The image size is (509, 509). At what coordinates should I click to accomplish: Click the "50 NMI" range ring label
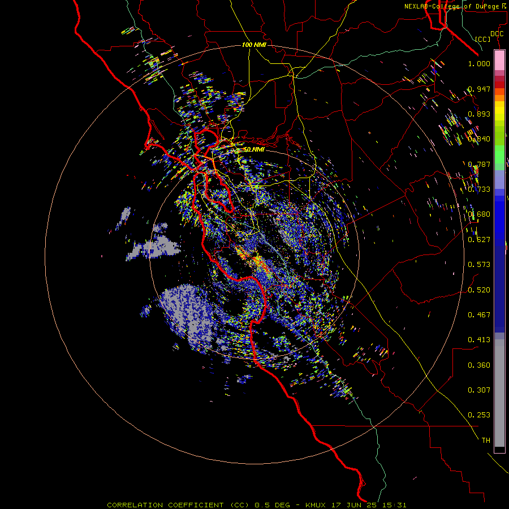point(254,149)
